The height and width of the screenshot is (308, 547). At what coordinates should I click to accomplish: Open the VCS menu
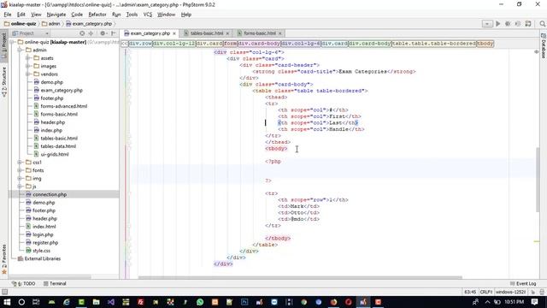point(148,15)
